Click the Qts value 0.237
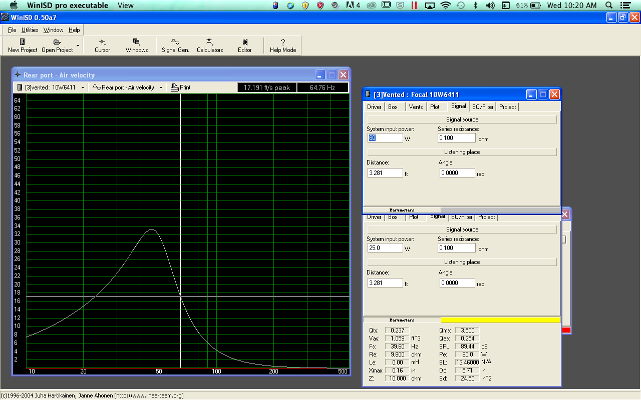This screenshot has width=641, height=400. click(397, 330)
